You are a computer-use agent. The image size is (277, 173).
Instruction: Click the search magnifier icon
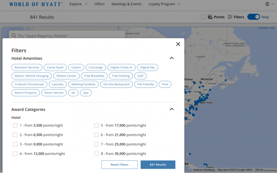coord(14,36)
